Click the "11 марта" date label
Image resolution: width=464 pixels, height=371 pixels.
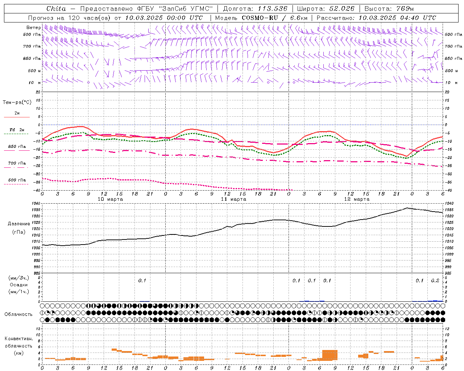click(233, 199)
